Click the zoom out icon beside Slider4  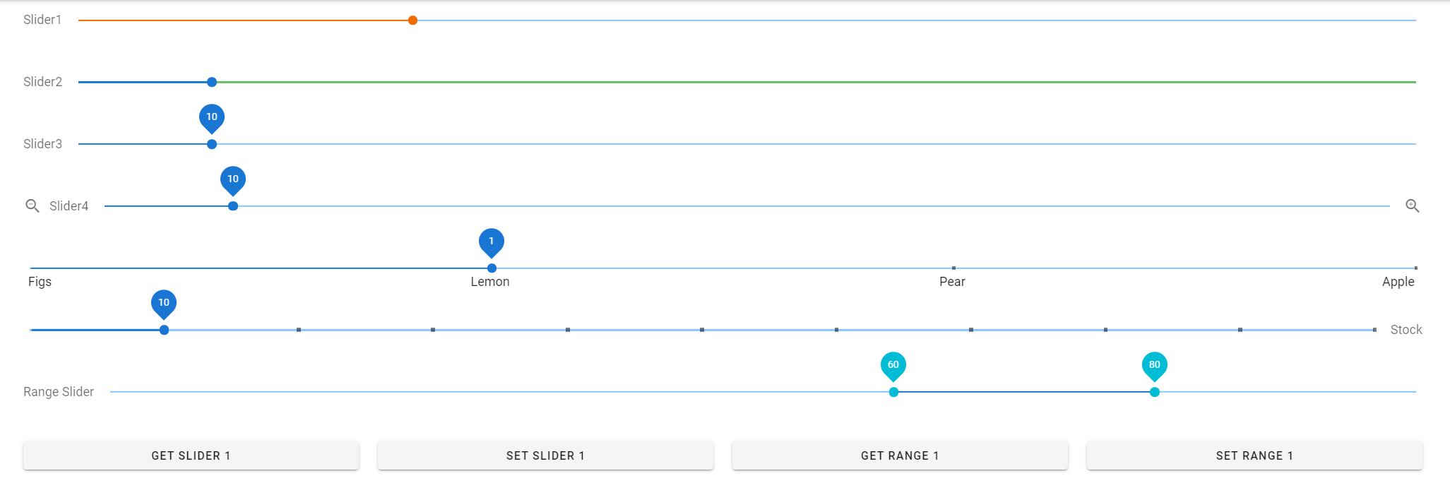pos(32,205)
